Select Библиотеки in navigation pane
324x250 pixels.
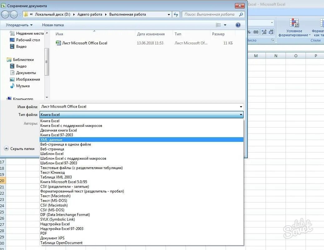pyautogui.click(x=20, y=60)
